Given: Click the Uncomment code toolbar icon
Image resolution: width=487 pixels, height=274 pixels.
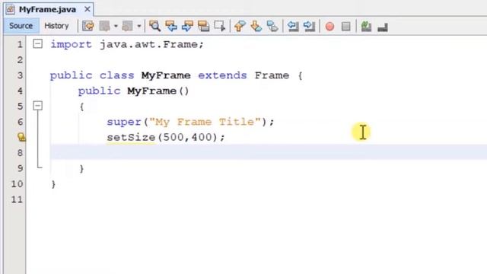Looking at the screenshot, I should pyautogui.click(x=383, y=27).
